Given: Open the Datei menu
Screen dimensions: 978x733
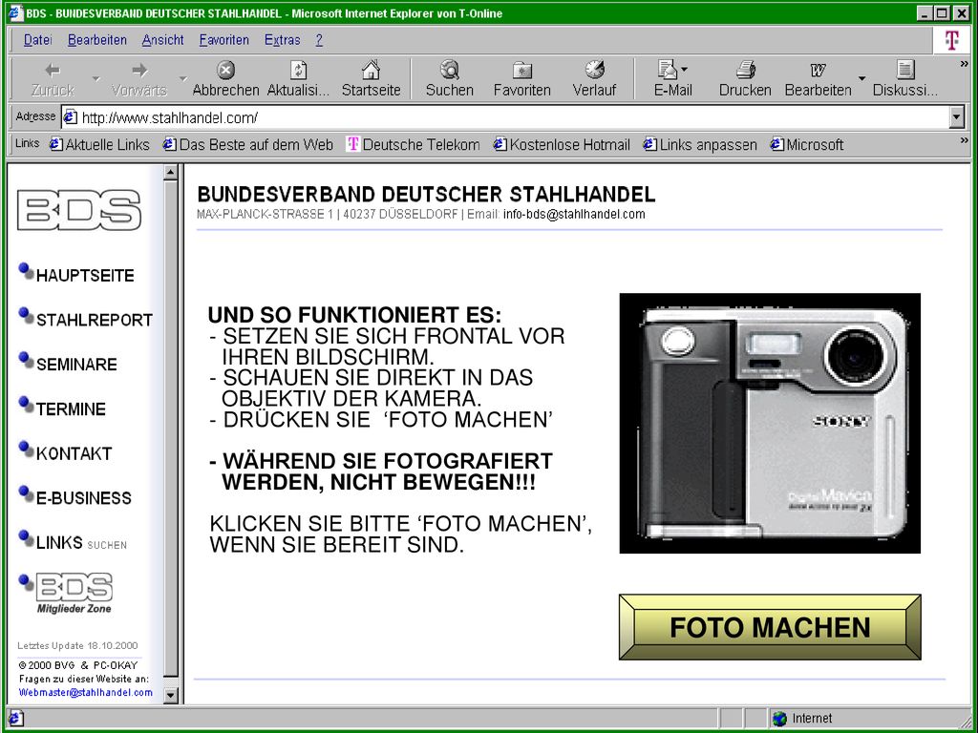Looking at the screenshot, I should (37, 40).
